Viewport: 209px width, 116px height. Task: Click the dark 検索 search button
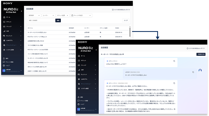tap(58, 21)
